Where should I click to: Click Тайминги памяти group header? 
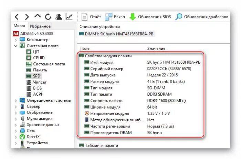click(x=98, y=145)
